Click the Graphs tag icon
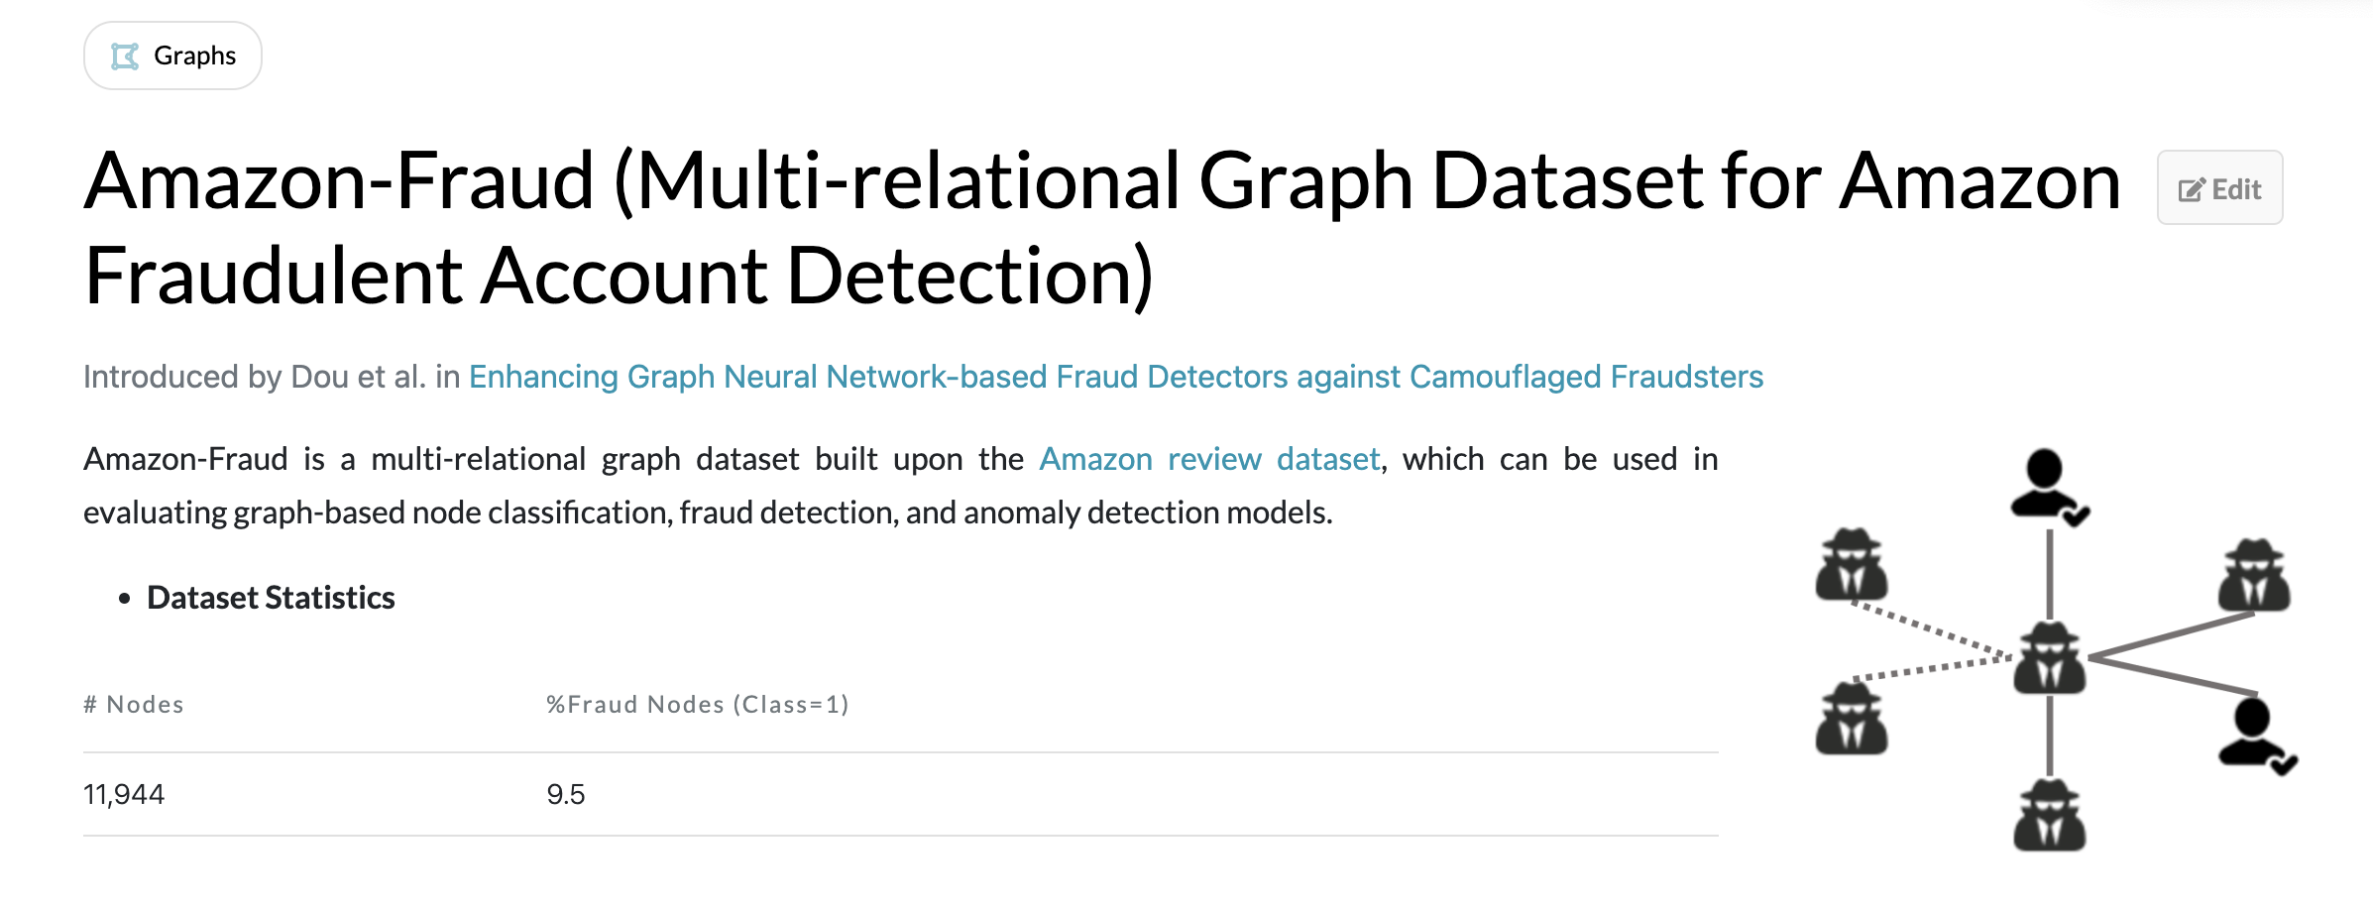 click(x=125, y=57)
